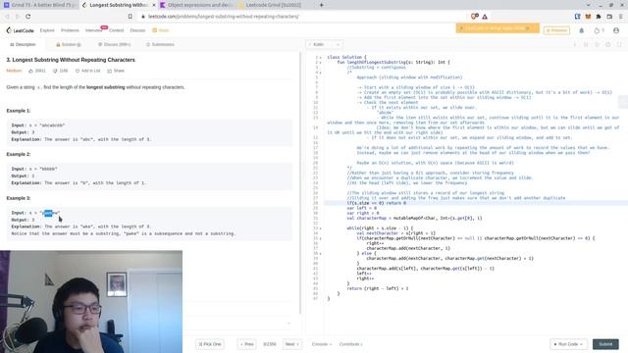
Task: Open Interview in the top navigation
Action: pyautogui.click(x=94, y=30)
